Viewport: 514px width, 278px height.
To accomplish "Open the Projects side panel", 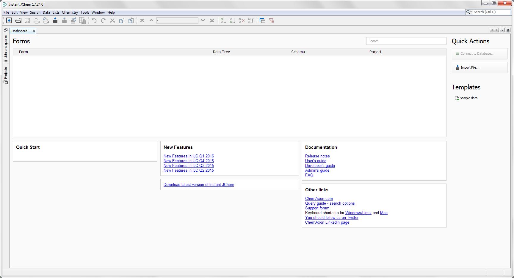I will click(x=6, y=75).
